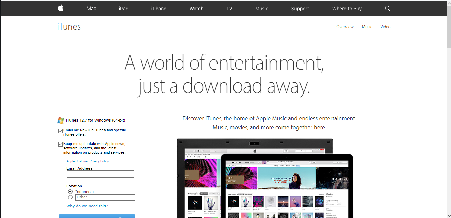The image size is (451, 218).
Task: Click the iTunes page title
Action: pos(69,27)
